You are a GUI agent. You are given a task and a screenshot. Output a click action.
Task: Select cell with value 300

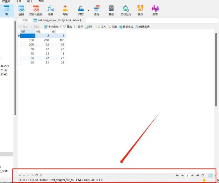[x=58, y=40]
